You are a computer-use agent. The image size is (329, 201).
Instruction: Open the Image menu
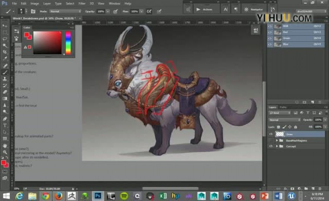[x=35, y=4]
